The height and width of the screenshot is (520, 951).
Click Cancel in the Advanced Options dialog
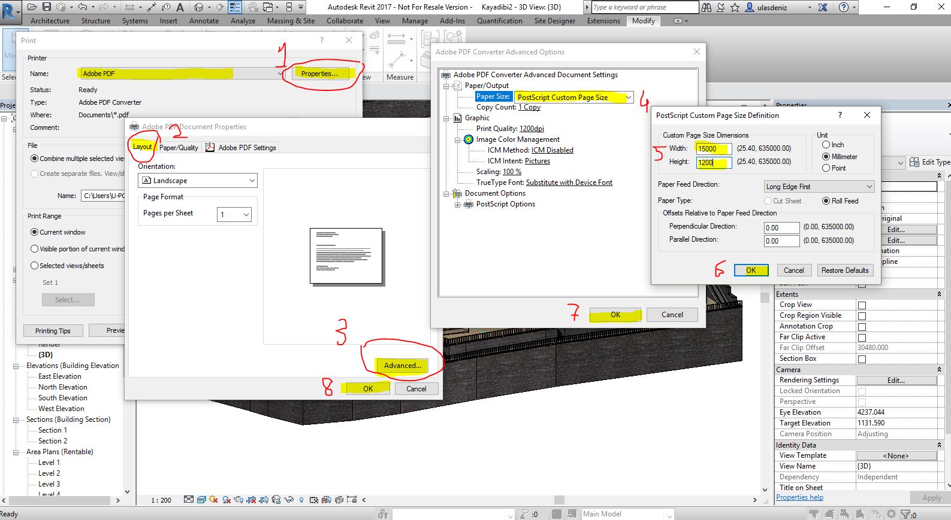pos(672,315)
